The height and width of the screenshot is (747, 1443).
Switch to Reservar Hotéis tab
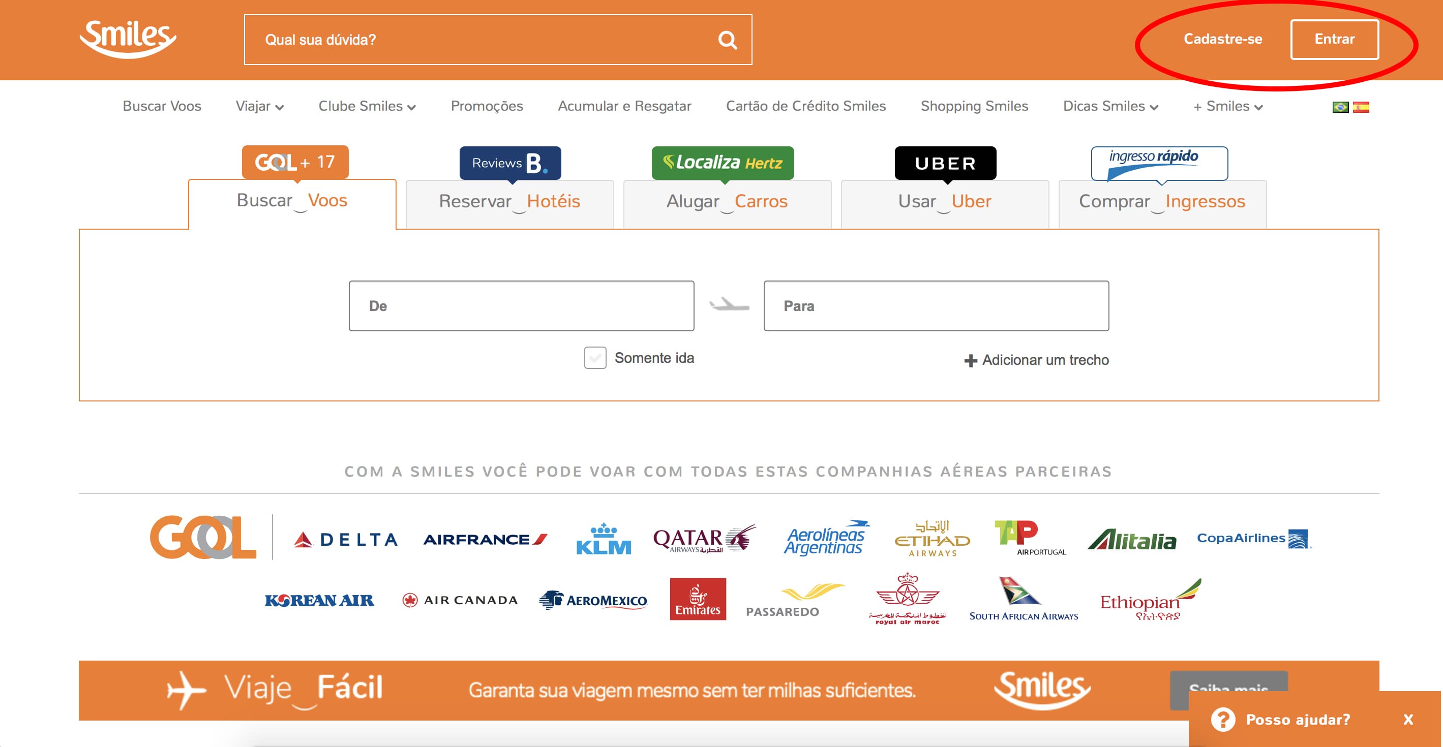coord(509,202)
